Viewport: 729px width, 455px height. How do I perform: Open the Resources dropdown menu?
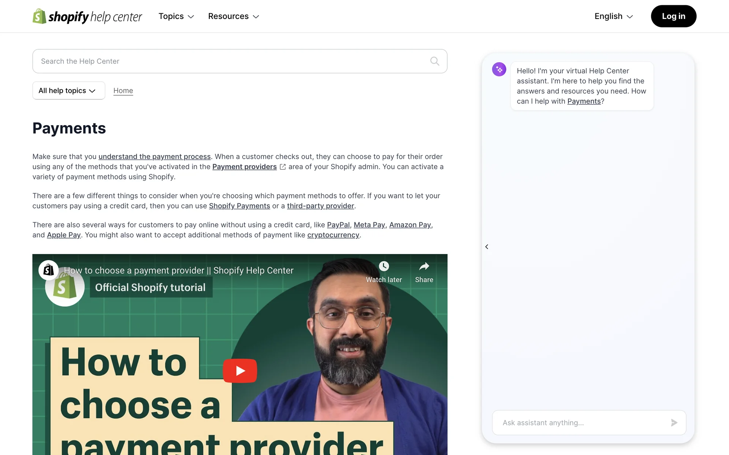[233, 16]
